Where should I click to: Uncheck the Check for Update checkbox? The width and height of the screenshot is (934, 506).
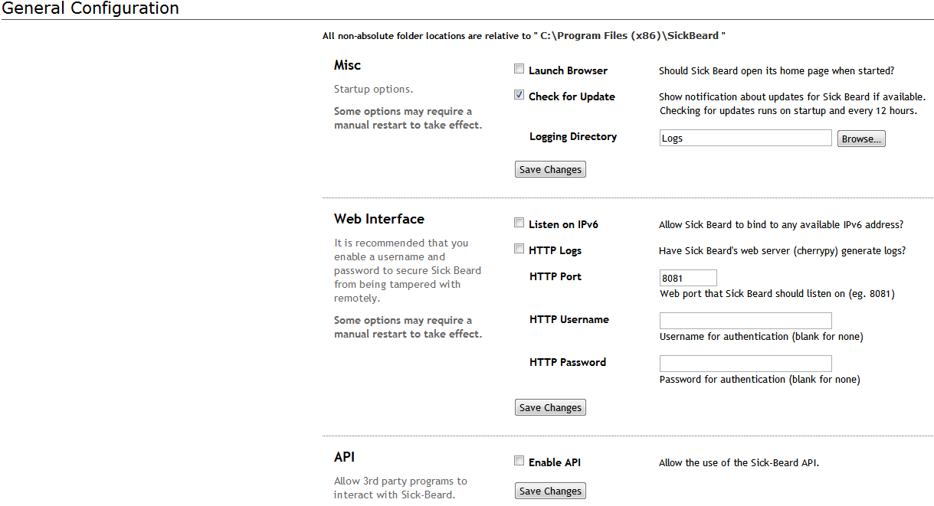coord(519,96)
